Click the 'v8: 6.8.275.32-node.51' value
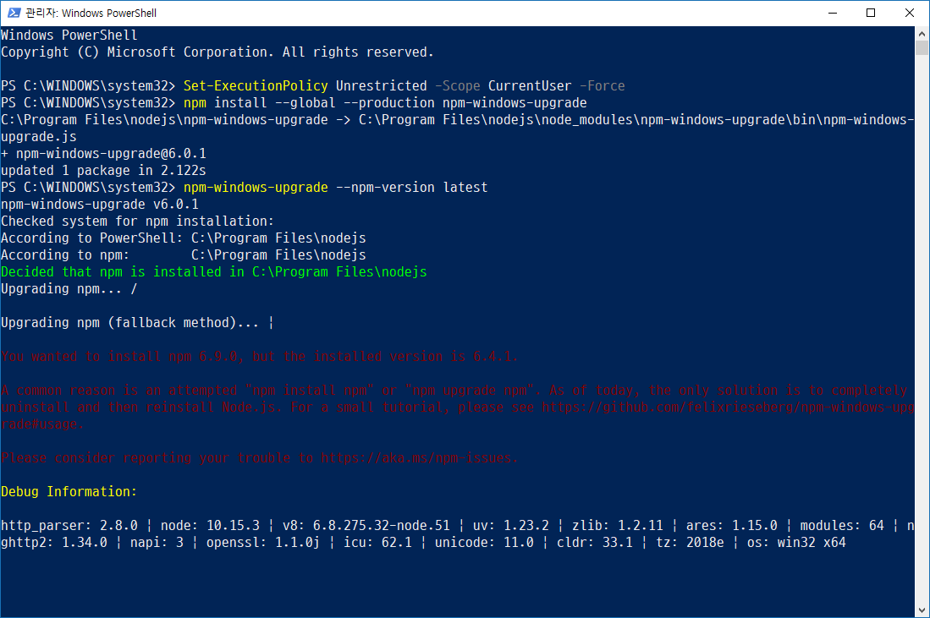Viewport: 930px width, 618px height. (x=366, y=526)
